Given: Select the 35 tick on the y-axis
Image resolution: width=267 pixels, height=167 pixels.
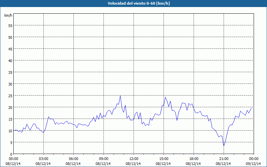Looking at the screenshot, I should [x=10, y=72].
